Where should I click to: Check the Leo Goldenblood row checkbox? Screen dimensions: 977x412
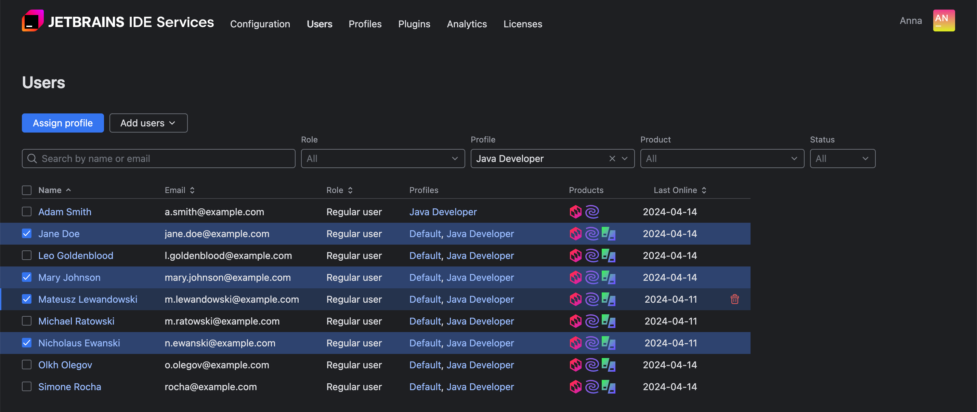[27, 255]
